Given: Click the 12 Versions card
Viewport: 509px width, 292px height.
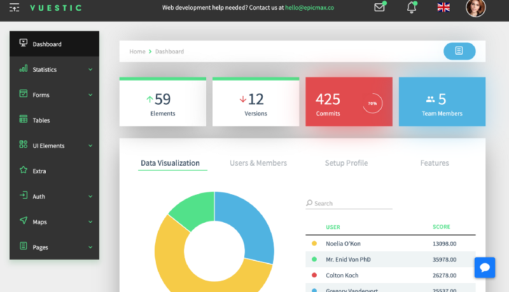Looking at the screenshot, I should pos(256,102).
